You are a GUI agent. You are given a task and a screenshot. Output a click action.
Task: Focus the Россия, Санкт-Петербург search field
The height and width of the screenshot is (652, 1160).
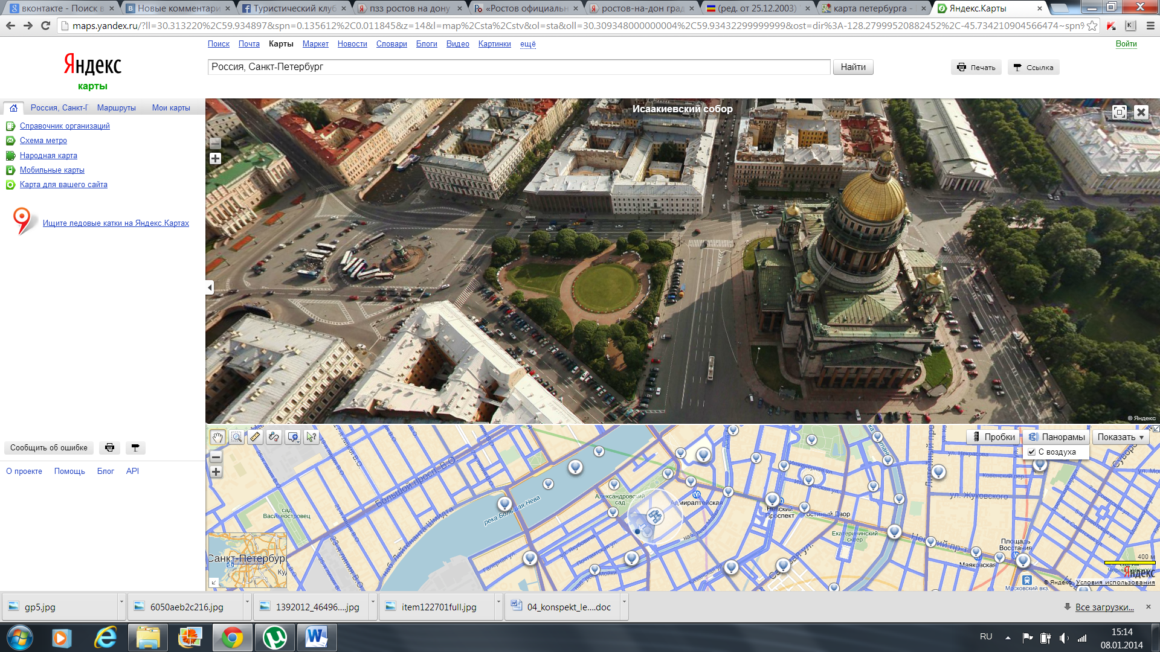tap(518, 67)
